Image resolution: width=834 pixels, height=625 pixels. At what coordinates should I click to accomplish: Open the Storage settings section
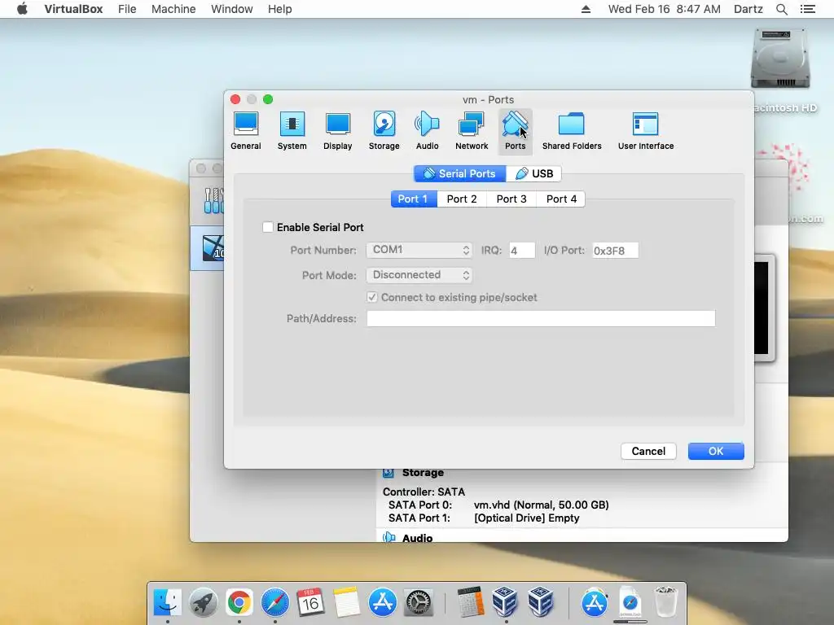pyautogui.click(x=384, y=131)
